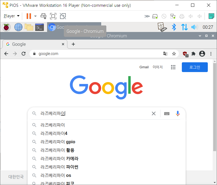Launch the web browser globe icon
The width and height of the screenshot is (217, 185).
18,27
